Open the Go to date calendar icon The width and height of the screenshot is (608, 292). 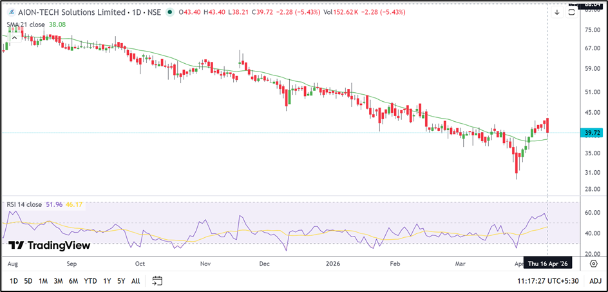(157, 280)
